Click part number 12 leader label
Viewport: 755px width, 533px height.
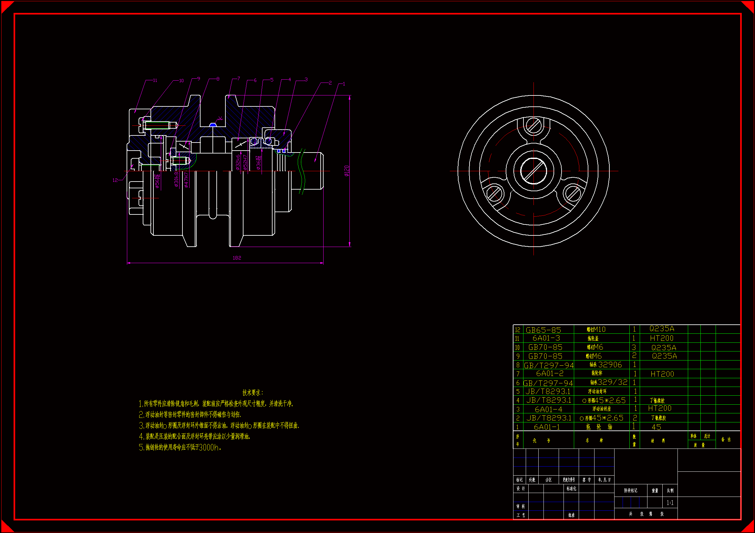point(115,180)
